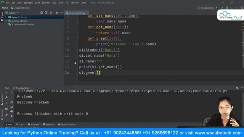
Task: Click the locate file target icon in Project panel
Action: click(42, 13)
